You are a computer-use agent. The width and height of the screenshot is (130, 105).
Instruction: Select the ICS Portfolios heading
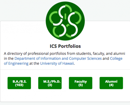[x=65, y=46]
